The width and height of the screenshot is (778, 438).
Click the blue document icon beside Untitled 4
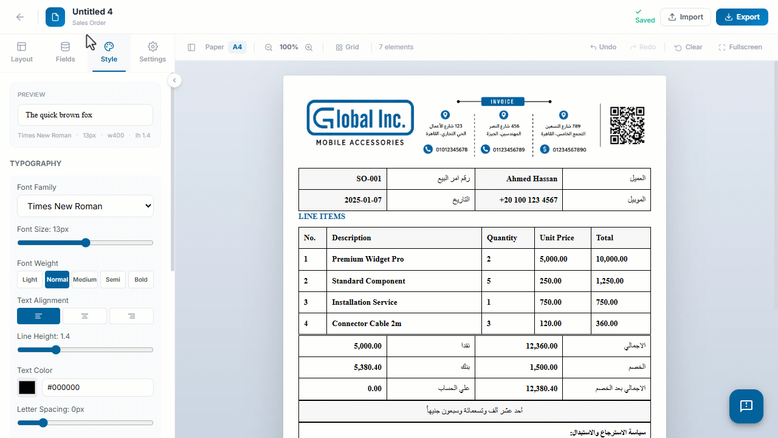click(55, 17)
